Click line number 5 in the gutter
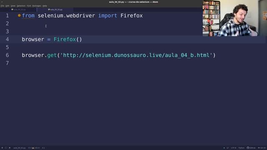The width and height of the screenshot is (267, 150). pos(7,47)
